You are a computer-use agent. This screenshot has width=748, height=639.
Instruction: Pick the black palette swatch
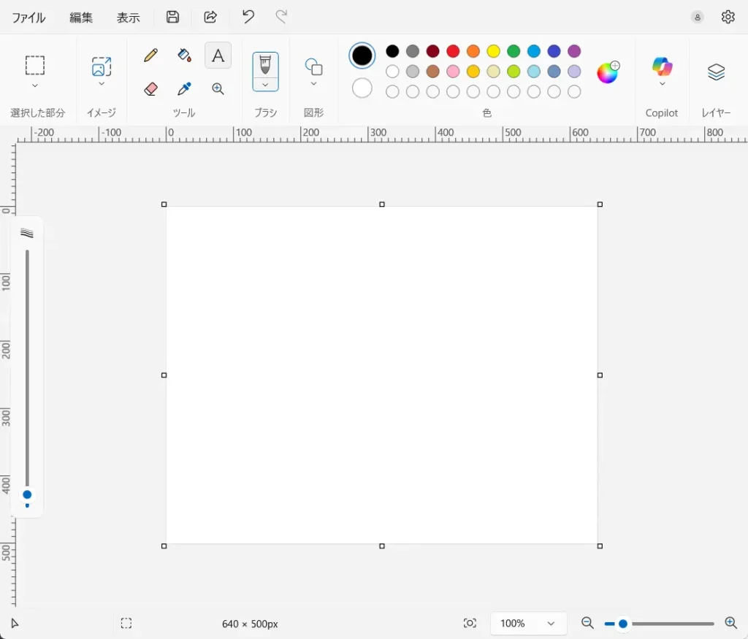point(392,51)
